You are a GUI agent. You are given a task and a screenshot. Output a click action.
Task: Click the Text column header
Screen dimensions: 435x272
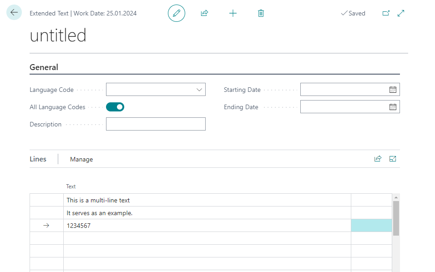(71, 186)
